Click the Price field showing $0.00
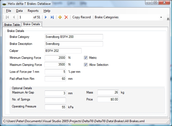 tap(108, 99)
